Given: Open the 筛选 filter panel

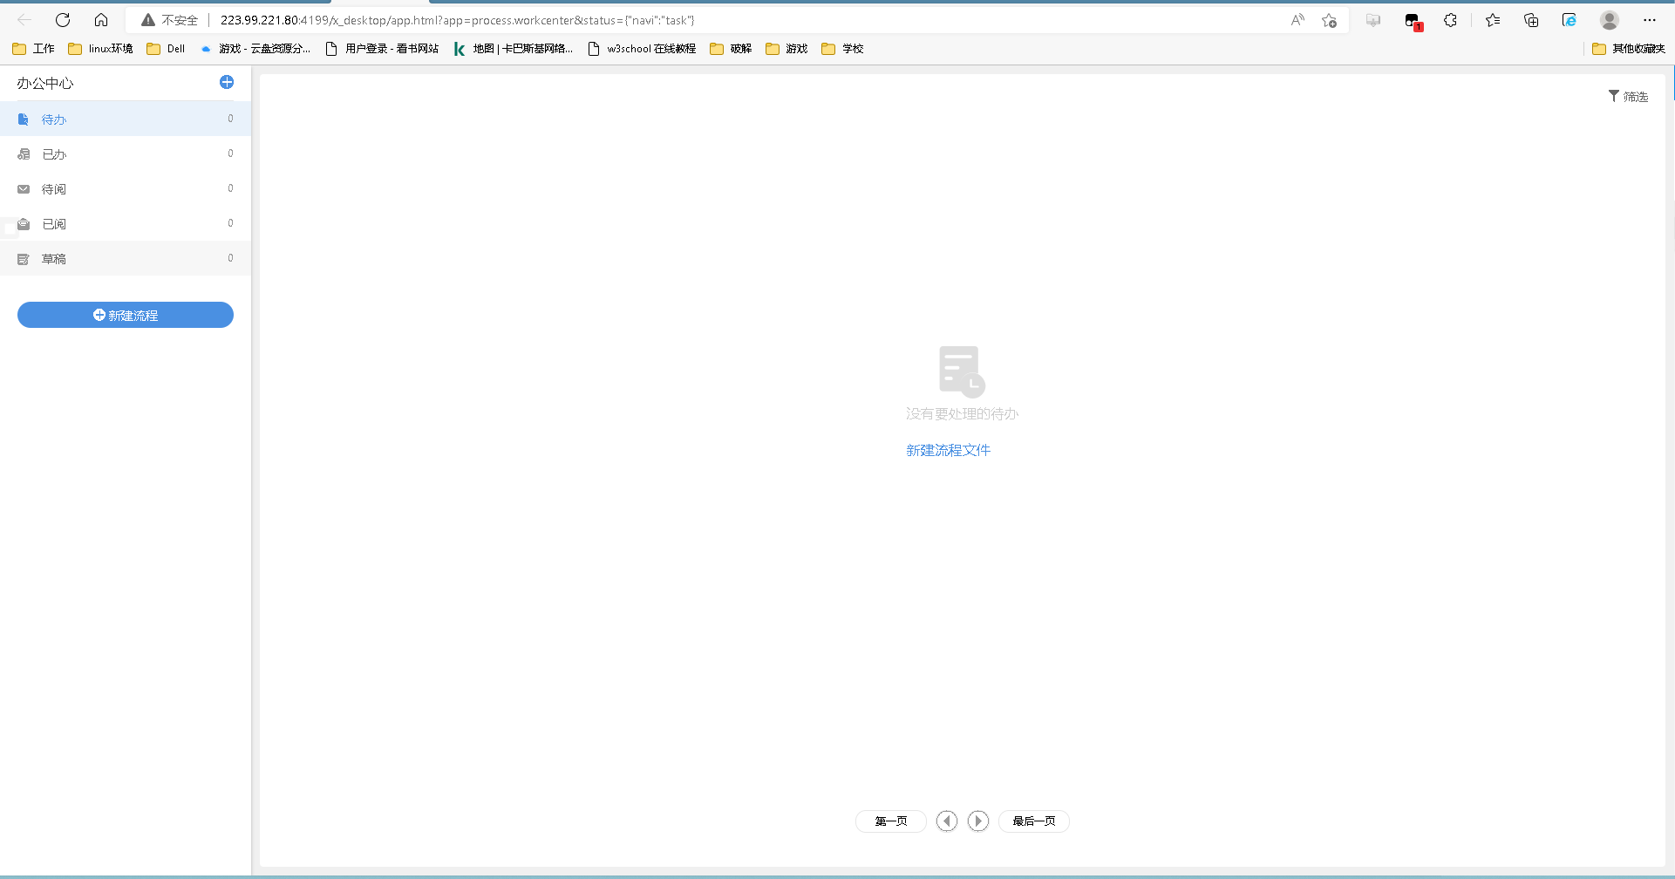Looking at the screenshot, I should pyautogui.click(x=1629, y=96).
